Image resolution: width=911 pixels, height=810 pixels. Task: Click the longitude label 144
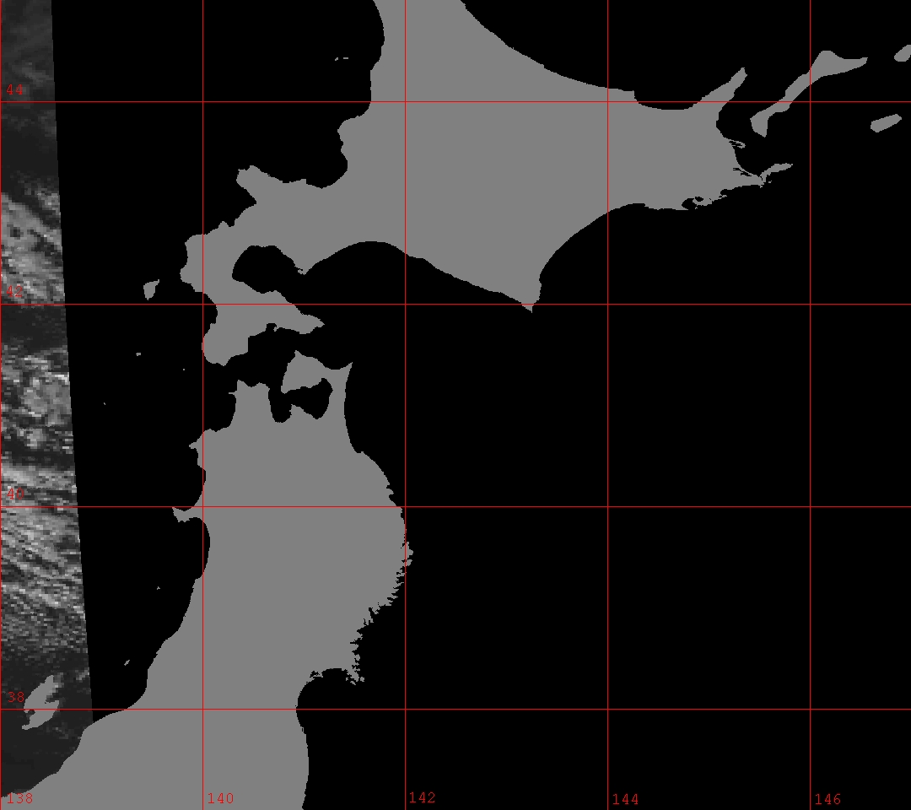[625, 800]
